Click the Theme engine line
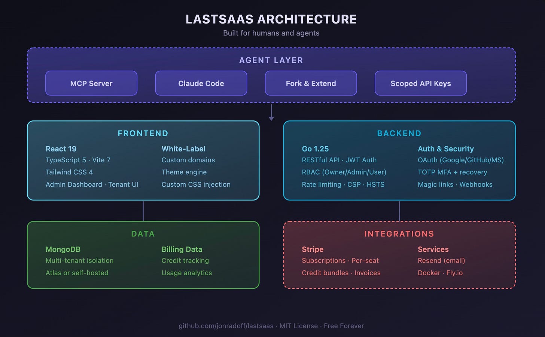This screenshot has height=337, width=545. point(184,172)
